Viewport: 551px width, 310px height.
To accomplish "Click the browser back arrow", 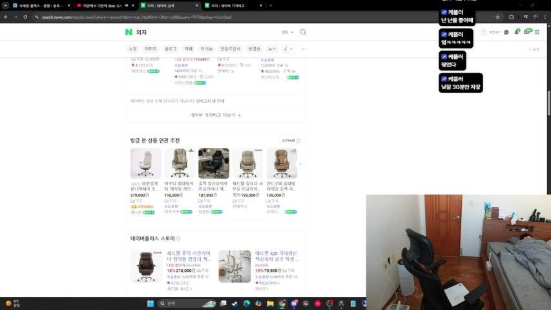I will pyautogui.click(x=6, y=17).
